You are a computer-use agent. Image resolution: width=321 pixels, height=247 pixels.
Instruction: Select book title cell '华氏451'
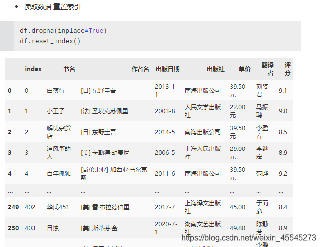58,207
